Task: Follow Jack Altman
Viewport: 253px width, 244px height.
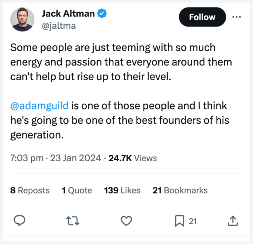Action: (x=202, y=17)
